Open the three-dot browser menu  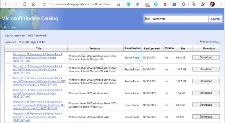pyautogui.click(x=222, y=4)
